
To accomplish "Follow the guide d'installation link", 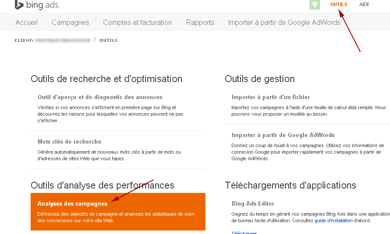I will pyautogui.click(x=333, y=220).
